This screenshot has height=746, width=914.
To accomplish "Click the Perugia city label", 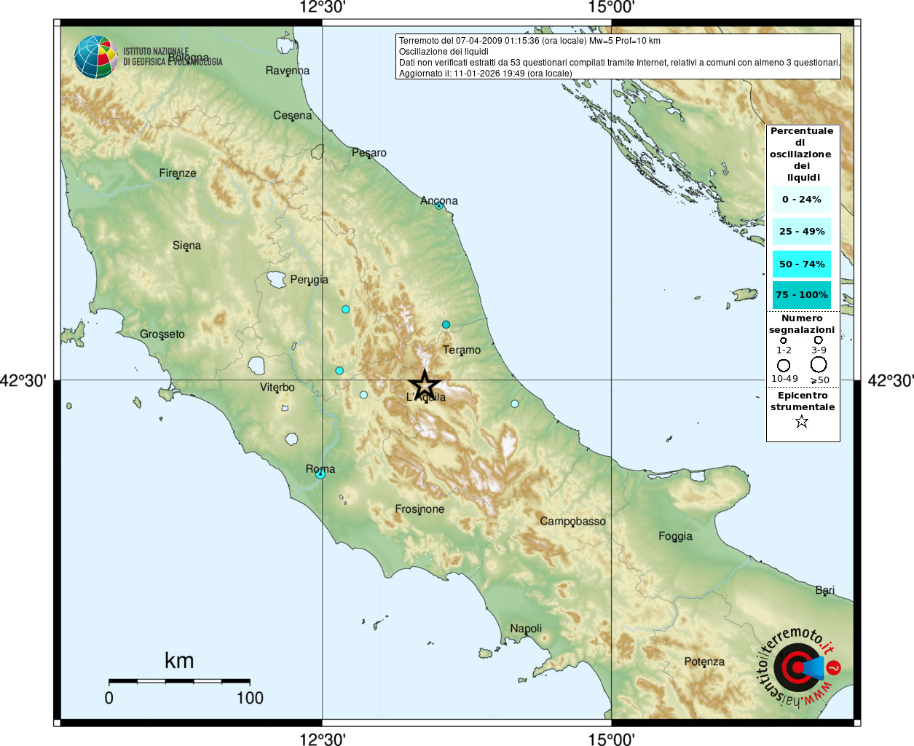I will coord(309,280).
